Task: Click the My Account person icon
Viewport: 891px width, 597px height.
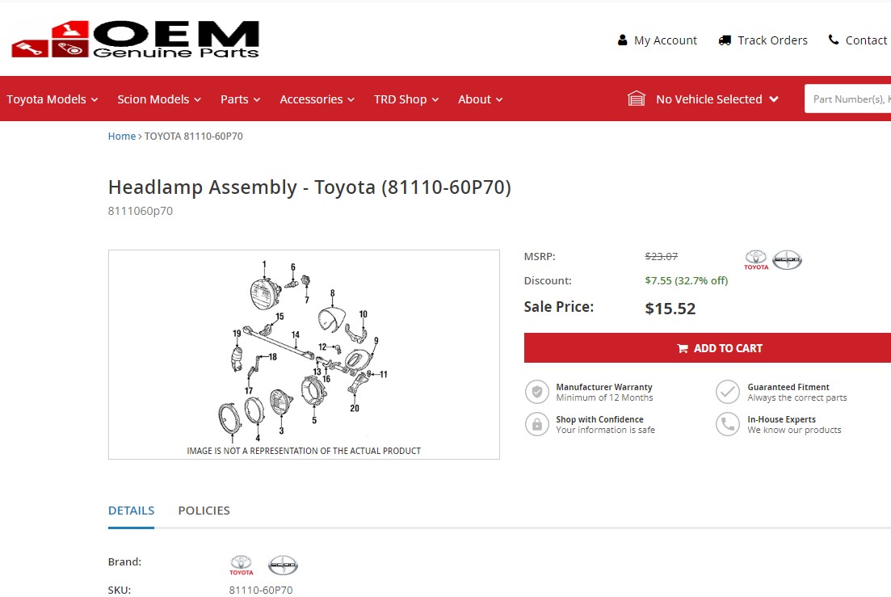Action: 623,40
